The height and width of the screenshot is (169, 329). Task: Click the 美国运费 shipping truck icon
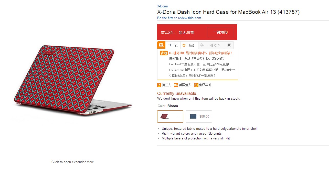pos(176,85)
